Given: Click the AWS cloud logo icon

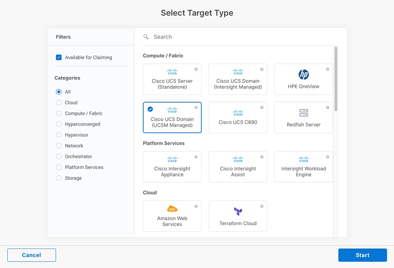Looking at the screenshot, I should pyautogui.click(x=172, y=209).
